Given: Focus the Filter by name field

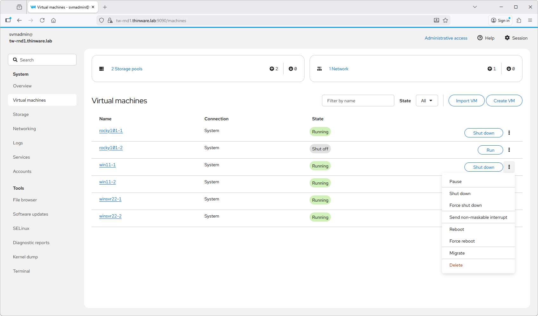Looking at the screenshot, I should click(x=358, y=101).
